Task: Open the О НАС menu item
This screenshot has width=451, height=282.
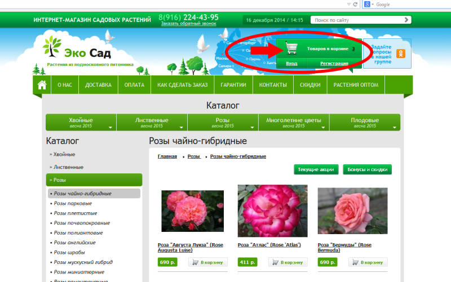Action: [65, 85]
